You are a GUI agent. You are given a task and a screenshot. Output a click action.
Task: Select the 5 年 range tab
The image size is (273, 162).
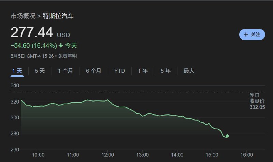(166, 71)
